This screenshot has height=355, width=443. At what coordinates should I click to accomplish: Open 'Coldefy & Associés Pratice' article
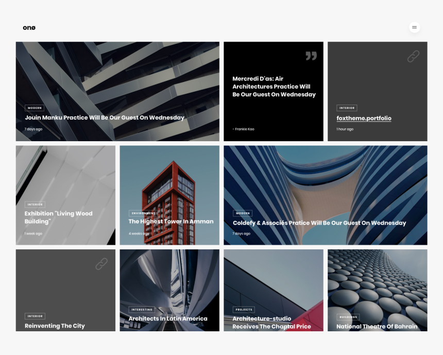(x=319, y=223)
